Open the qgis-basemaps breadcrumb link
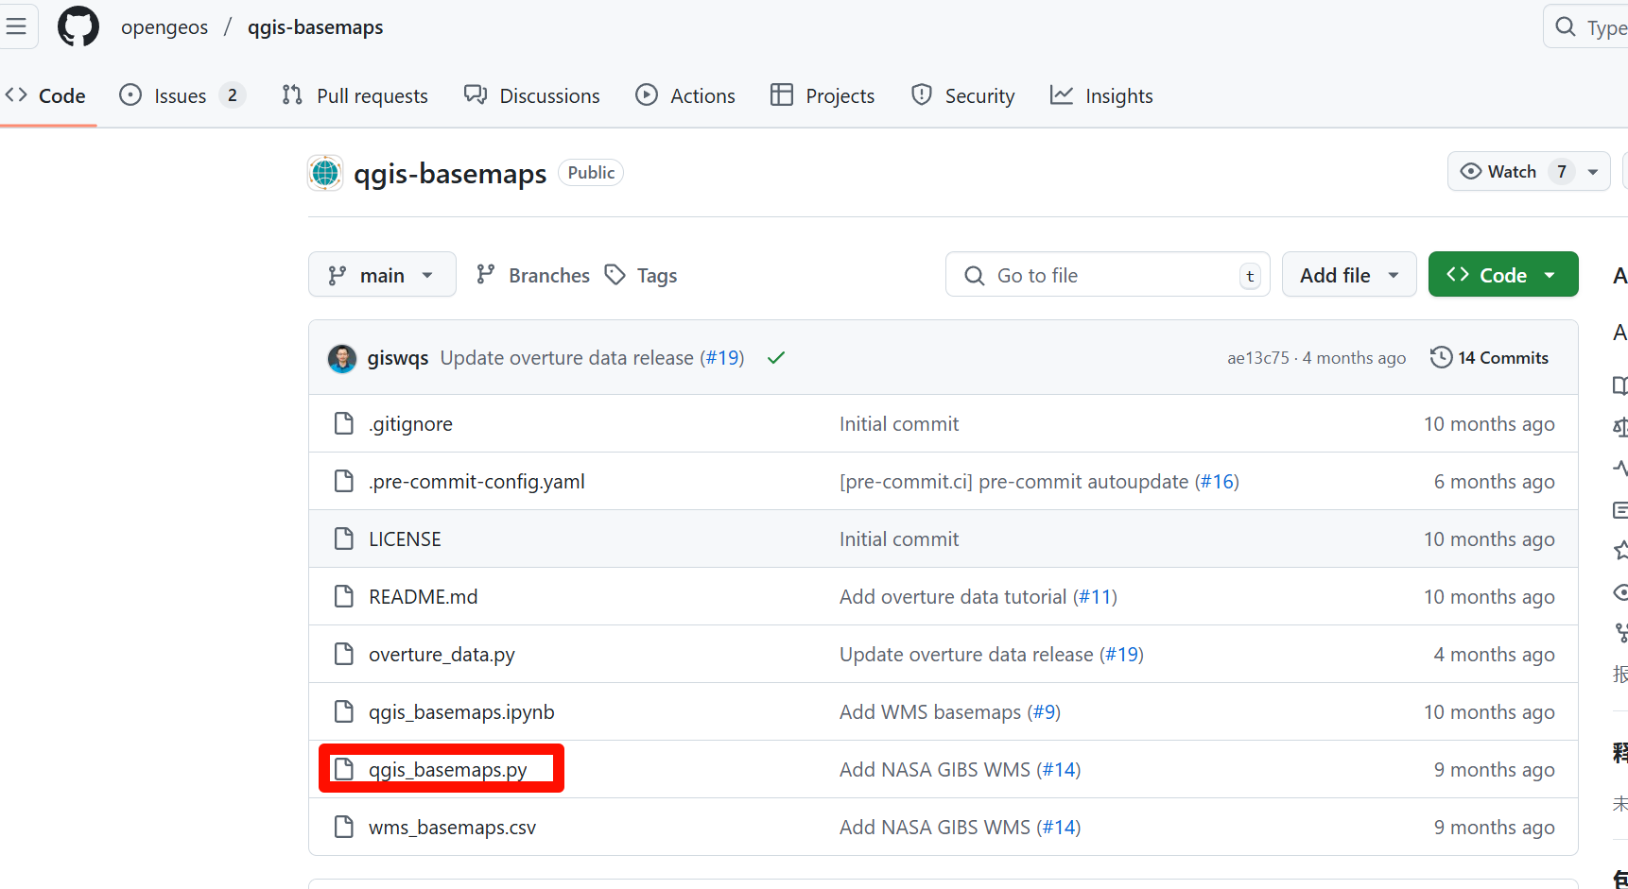Viewport: 1628px width, 889px height. point(316,27)
